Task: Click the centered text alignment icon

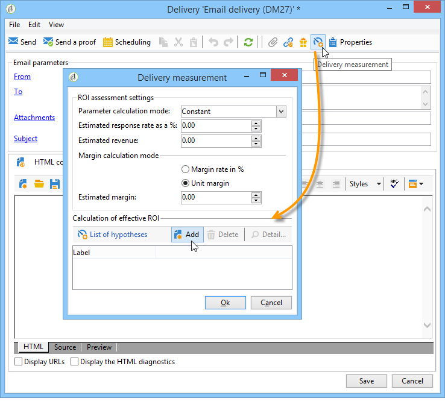Action: (x=320, y=184)
